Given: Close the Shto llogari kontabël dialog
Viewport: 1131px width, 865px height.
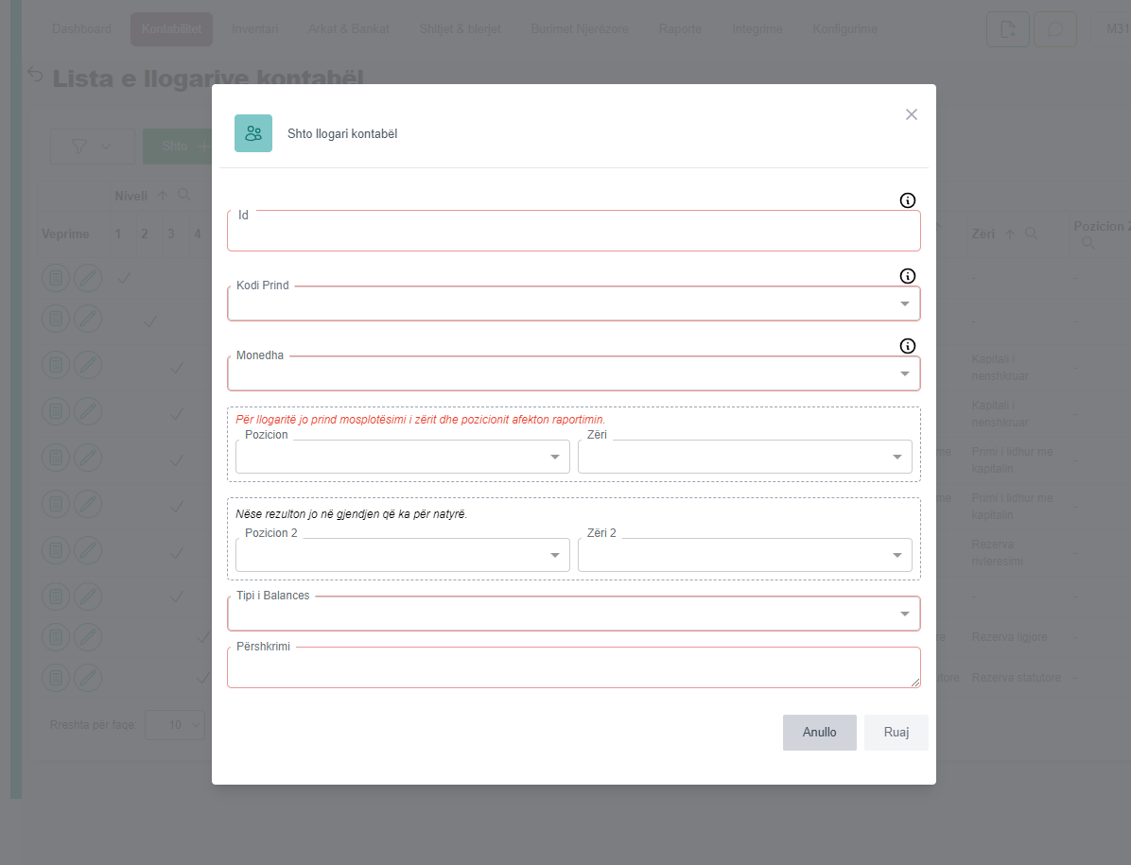Looking at the screenshot, I should coord(912,114).
